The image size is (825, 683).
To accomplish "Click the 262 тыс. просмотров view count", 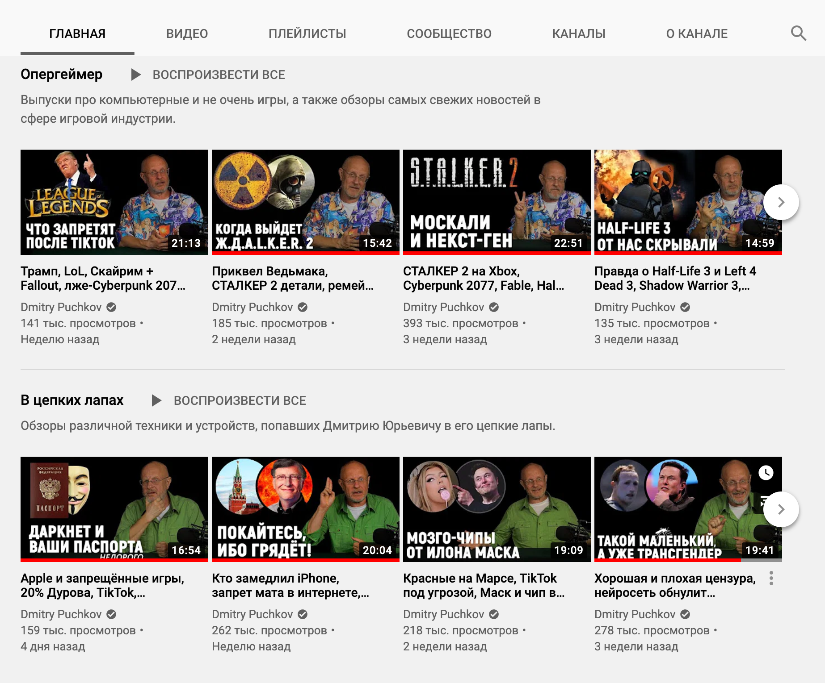I will 269,630.
